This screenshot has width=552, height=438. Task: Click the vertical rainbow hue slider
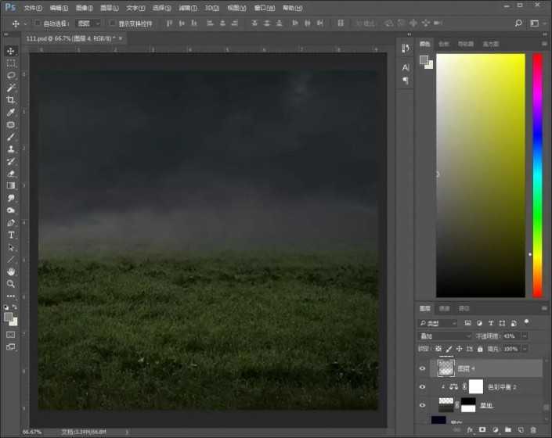(538, 176)
